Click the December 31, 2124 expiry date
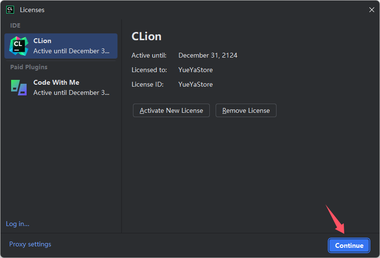 click(208, 55)
